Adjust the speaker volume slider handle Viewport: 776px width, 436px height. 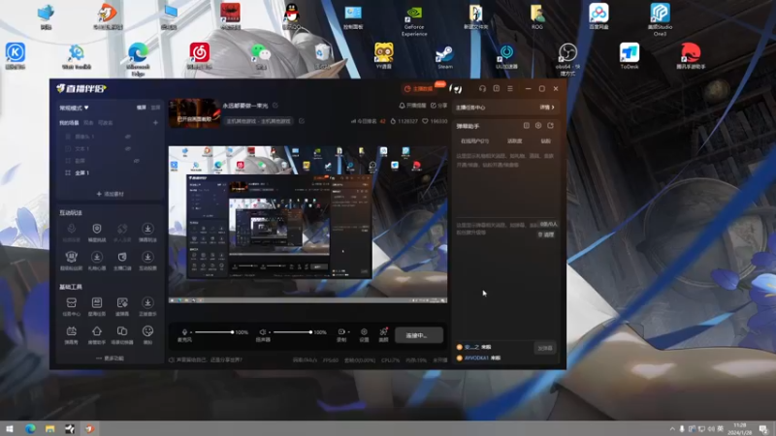(310, 332)
